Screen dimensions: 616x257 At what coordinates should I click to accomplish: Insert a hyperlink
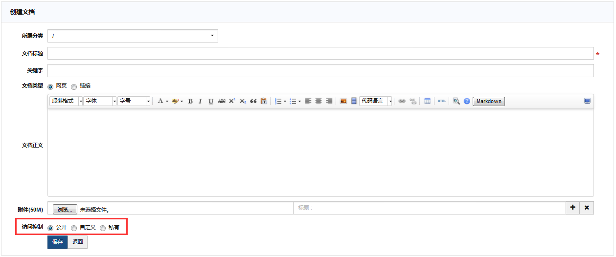(x=402, y=101)
